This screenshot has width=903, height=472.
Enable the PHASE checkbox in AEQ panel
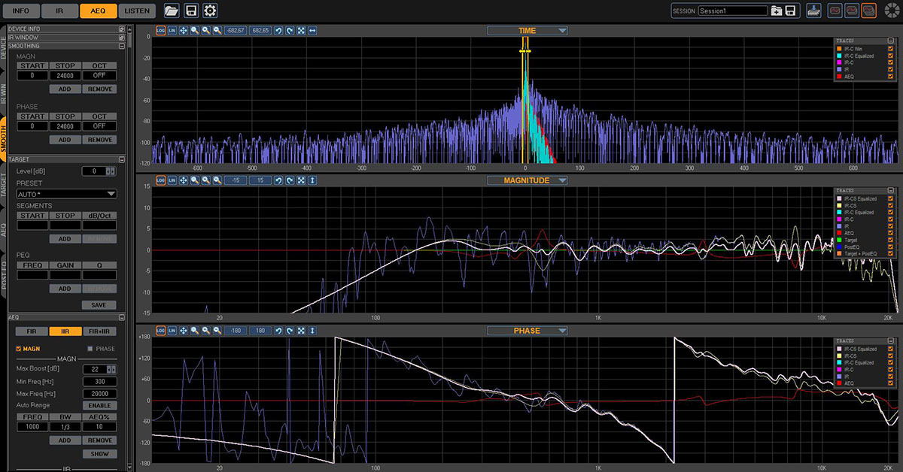90,349
